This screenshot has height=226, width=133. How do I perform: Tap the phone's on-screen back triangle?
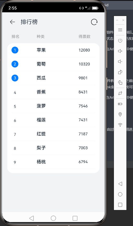pyautogui.click(x=32, y=218)
